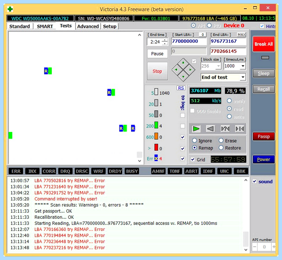Click the TONF error indicator
This screenshot has height=260, width=282.
175,171
